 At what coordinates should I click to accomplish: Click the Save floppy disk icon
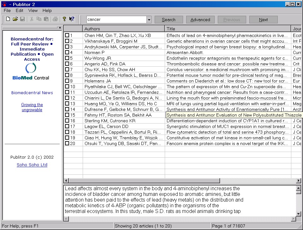coord(22,19)
